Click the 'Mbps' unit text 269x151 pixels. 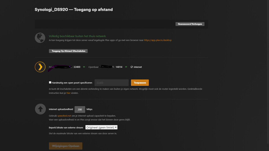(x=89, y=109)
